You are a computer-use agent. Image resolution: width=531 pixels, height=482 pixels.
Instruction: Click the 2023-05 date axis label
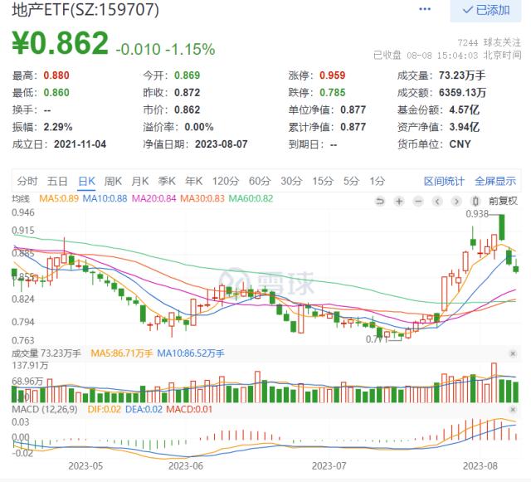point(85,466)
